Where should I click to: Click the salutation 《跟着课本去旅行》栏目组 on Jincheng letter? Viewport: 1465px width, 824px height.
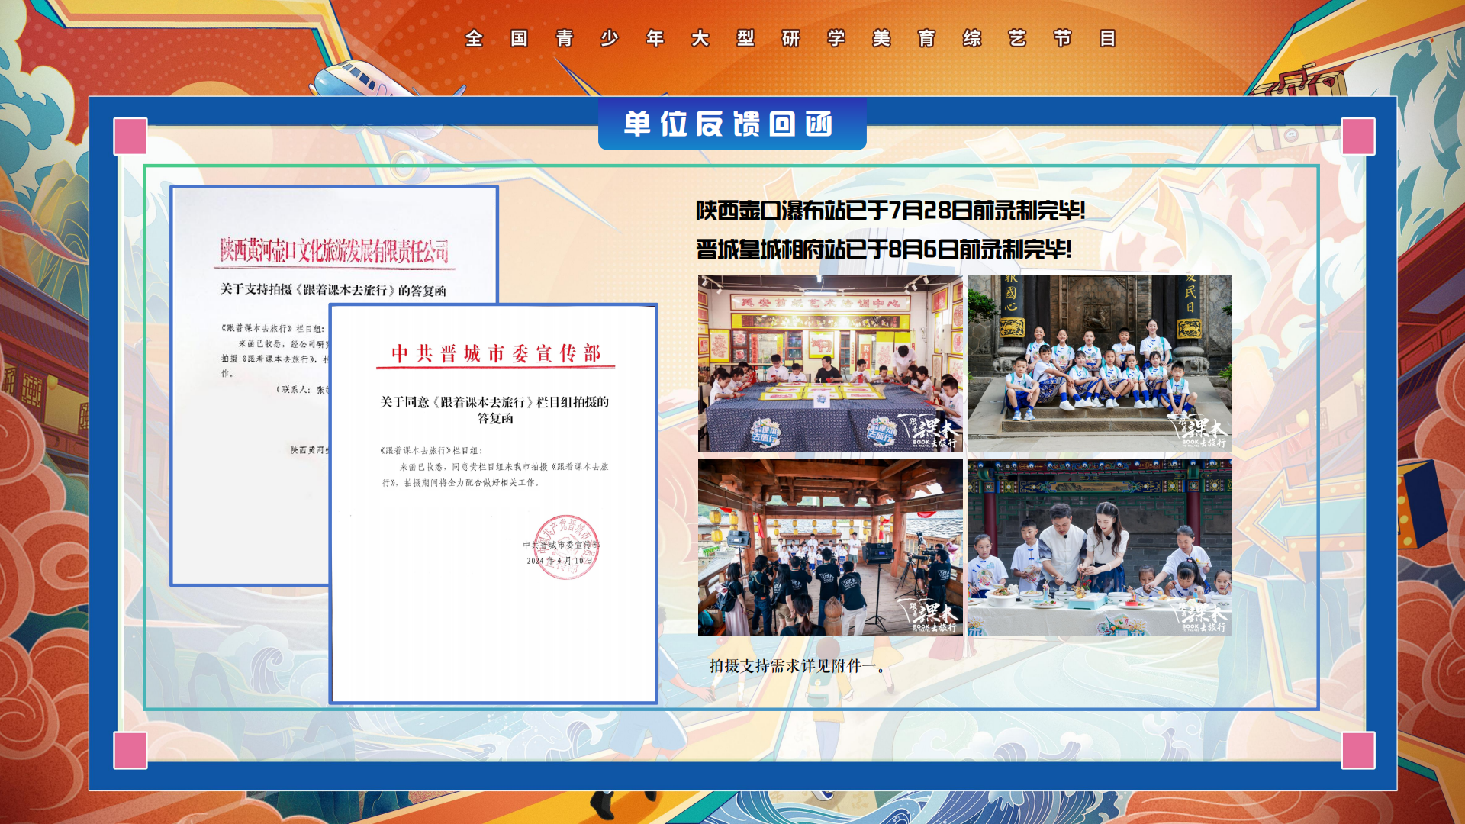point(431,451)
